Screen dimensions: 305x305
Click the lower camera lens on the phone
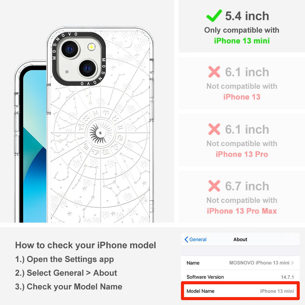click(x=88, y=68)
